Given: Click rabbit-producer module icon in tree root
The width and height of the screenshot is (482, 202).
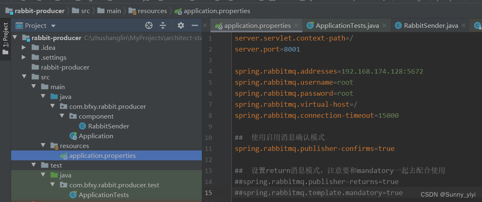Looking at the screenshot, I should (x=26, y=38).
